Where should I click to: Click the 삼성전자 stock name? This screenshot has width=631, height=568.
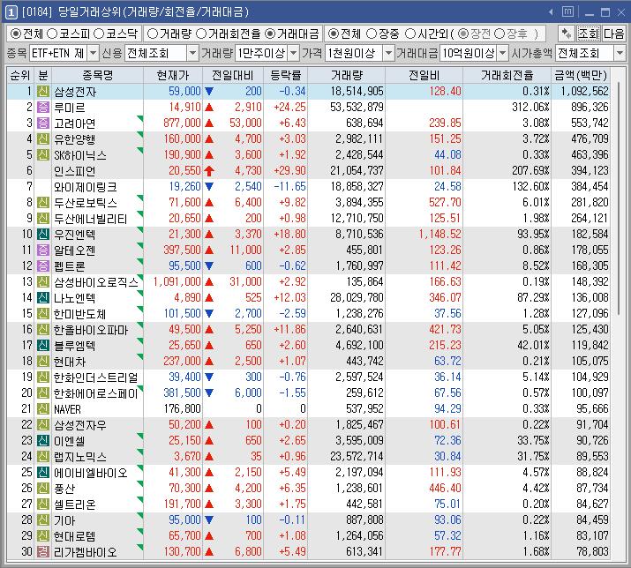pyautogui.click(x=75, y=92)
